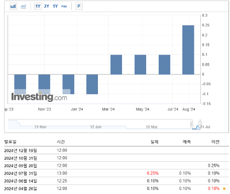Click the 발표일 column header
Image resolution: width=230 pixels, height=194 pixels.
[11, 142]
